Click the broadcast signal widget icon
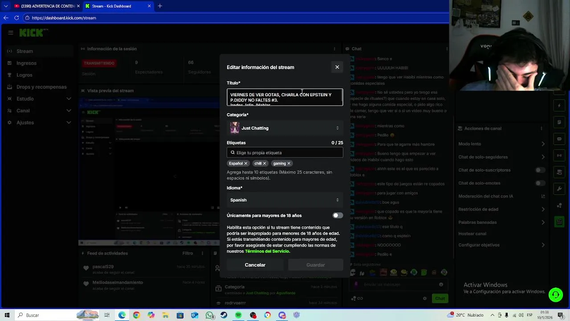The width and height of the screenshot is (570, 321). coord(559,155)
